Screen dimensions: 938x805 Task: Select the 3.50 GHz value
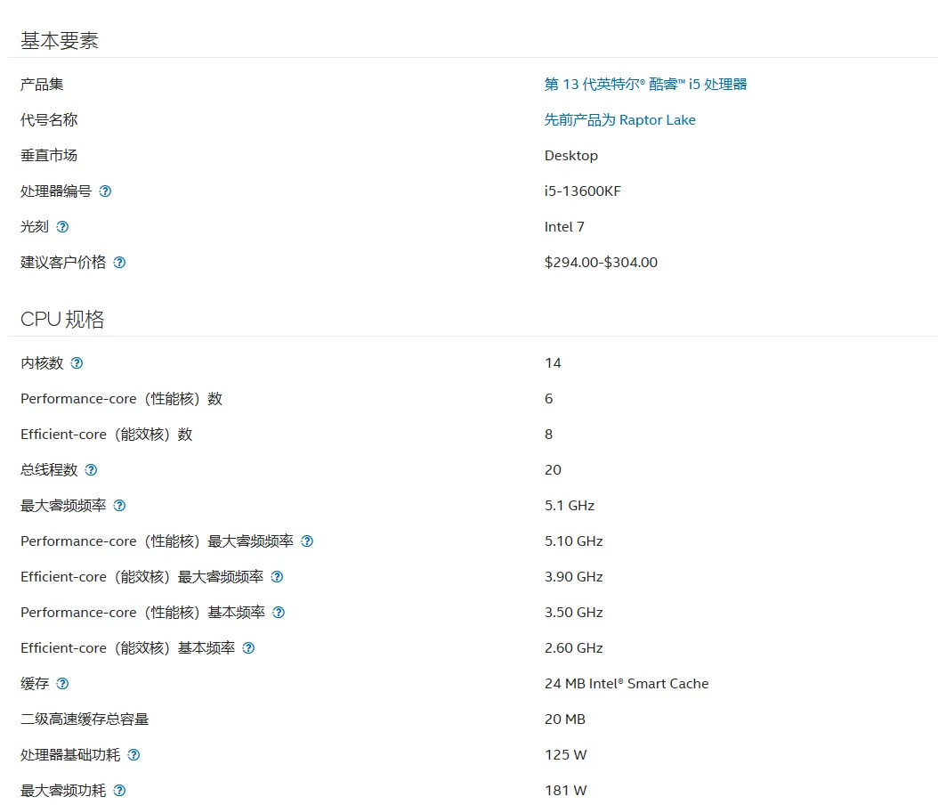pyautogui.click(x=574, y=613)
